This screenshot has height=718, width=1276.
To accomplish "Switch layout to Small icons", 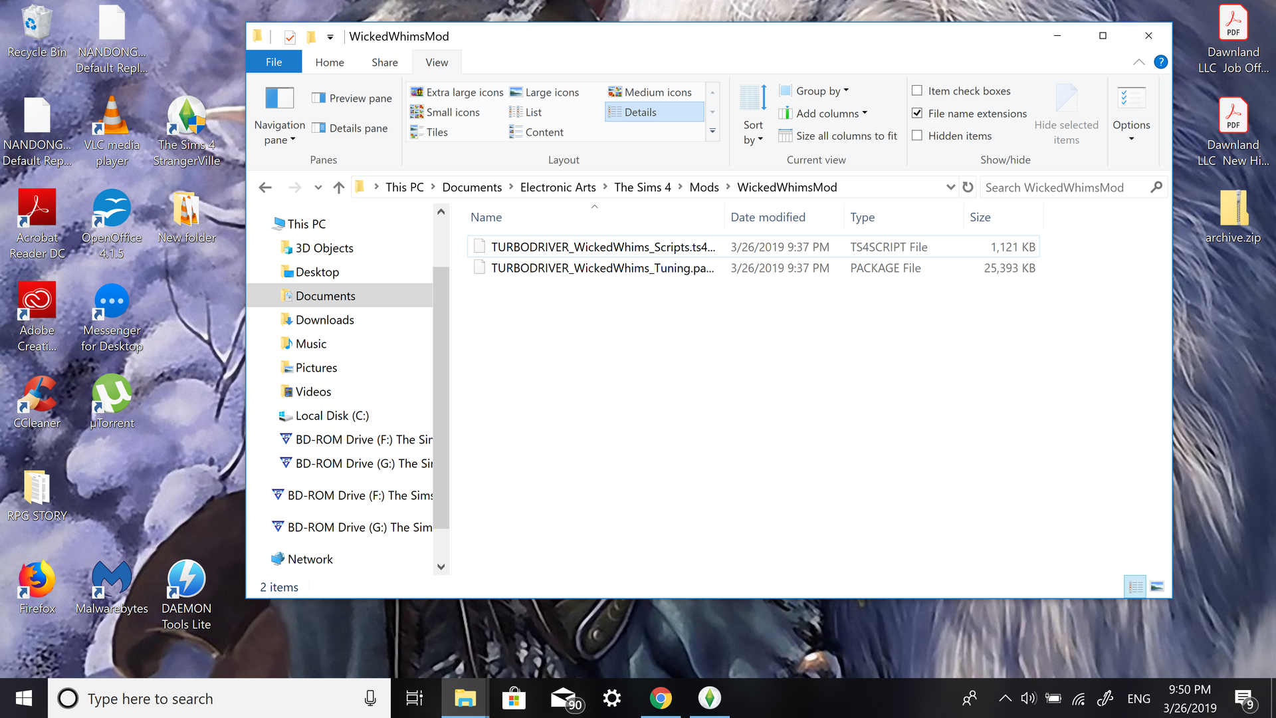I will click(x=445, y=112).
